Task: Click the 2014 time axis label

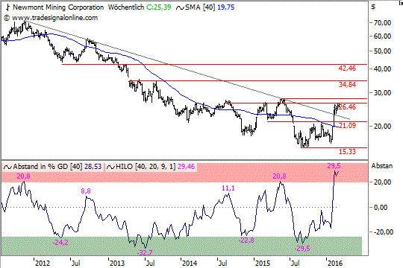Action: pyautogui.click(x=190, y=263)
